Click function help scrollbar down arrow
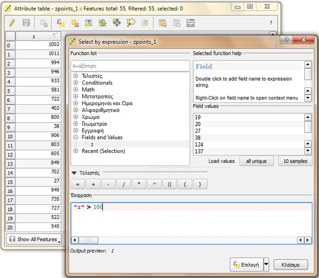 coord(308,98)
